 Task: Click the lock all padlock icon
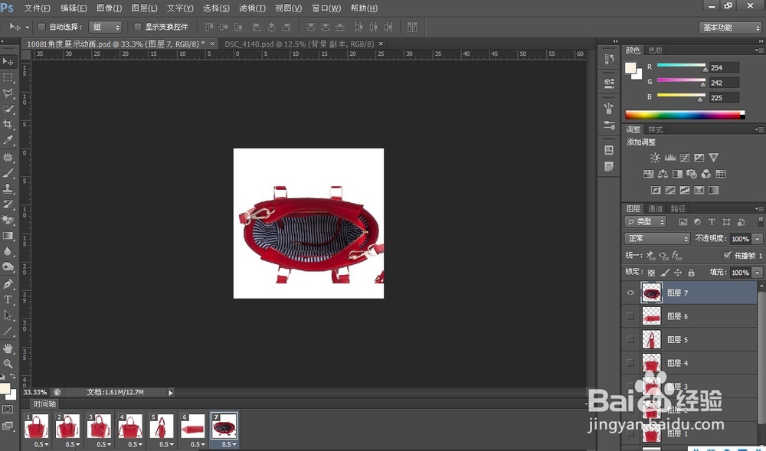[x=691, y=273]
